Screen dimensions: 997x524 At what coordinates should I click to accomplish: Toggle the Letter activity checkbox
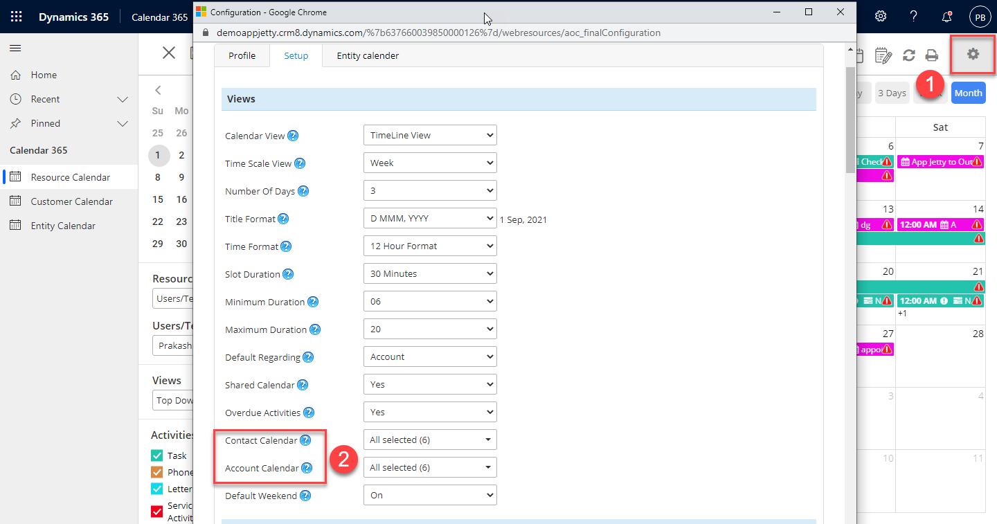click(x=157, y=489)
